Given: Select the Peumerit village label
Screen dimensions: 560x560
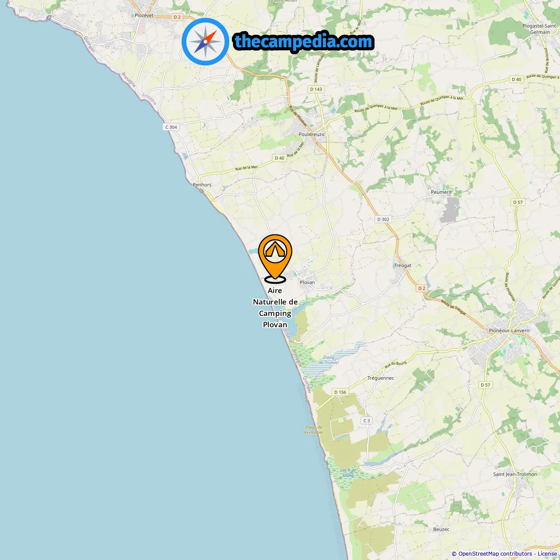Looking at the screenshot, I should pyautogui.click(x=441, y=192).
